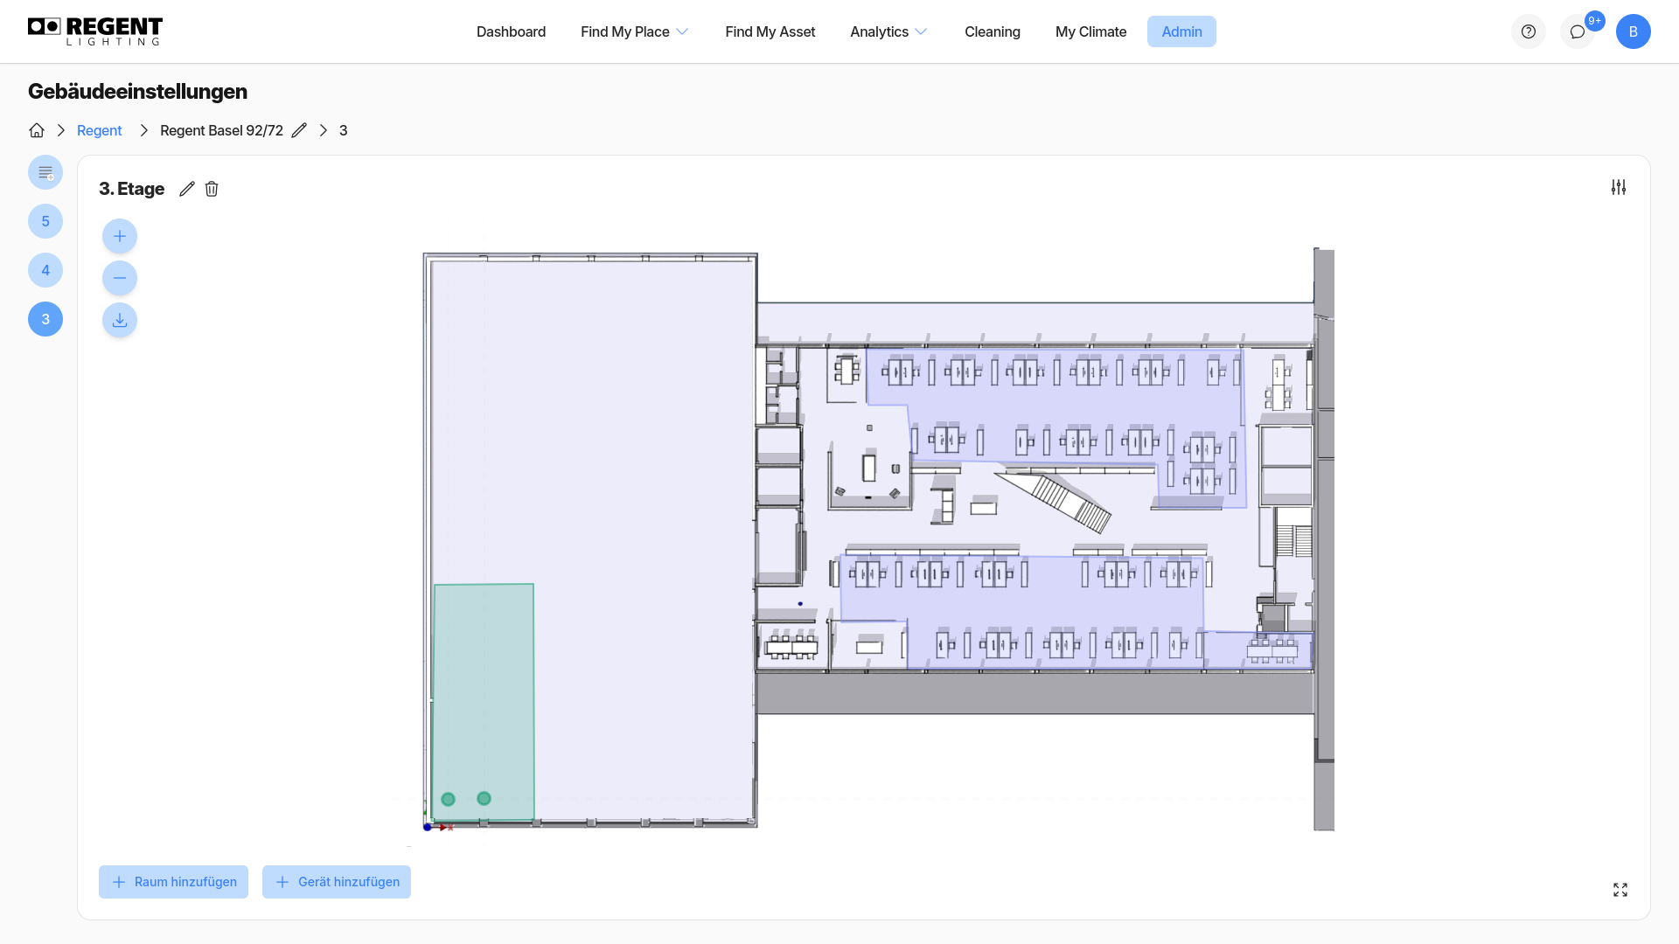Click the floor list icon in the sidebar
The width and height of the screenshot is (1679, 944).
pos(45,172)
